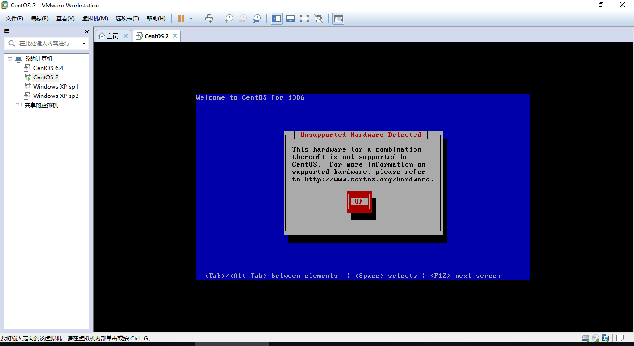Click the My Computer monitor icon

tap(19, 59)
